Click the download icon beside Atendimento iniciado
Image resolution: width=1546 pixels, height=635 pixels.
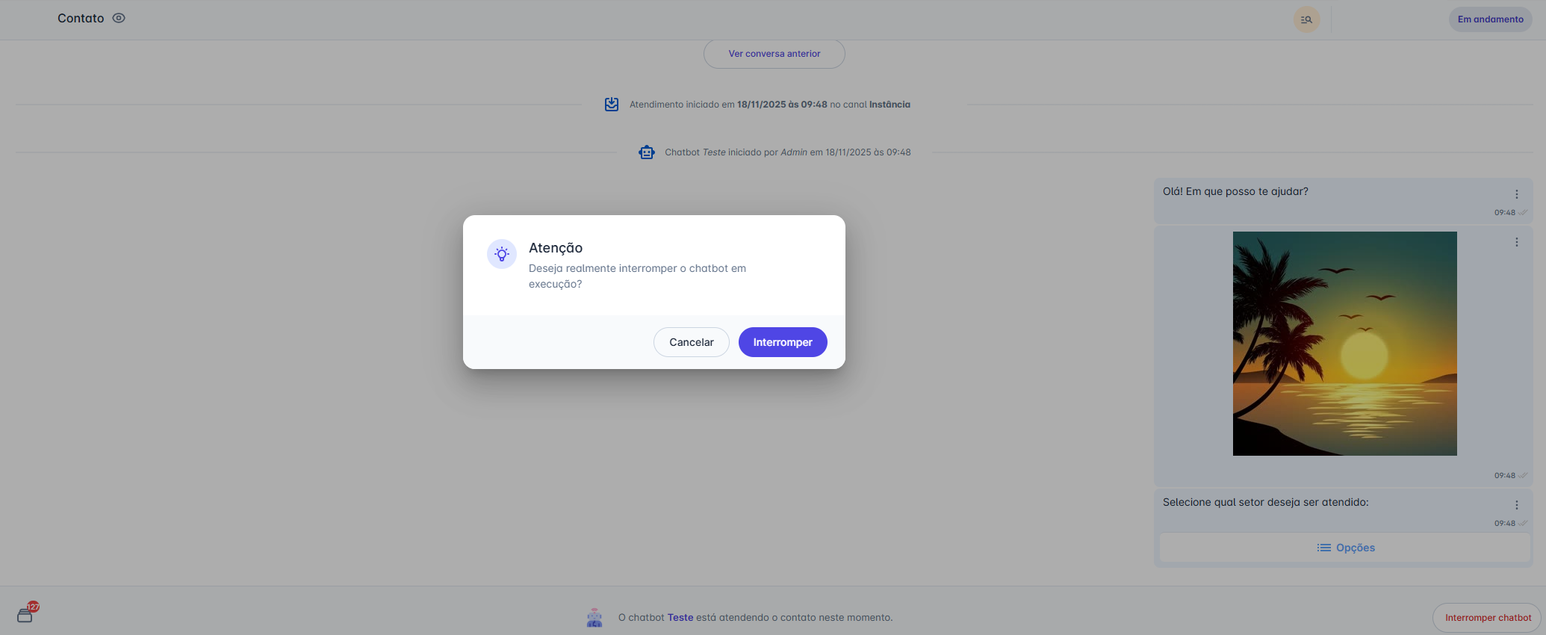click(x=612, y=105)
